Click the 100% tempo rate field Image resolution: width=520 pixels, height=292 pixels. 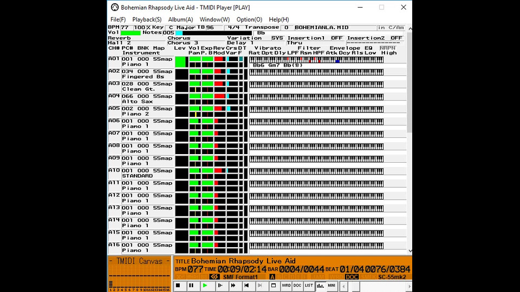[x=142, y=28]
